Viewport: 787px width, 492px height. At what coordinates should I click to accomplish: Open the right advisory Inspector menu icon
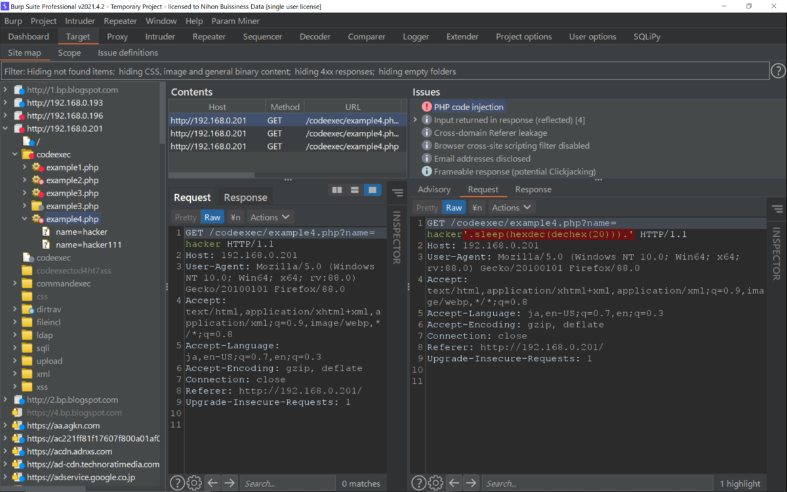coord(777,209)
